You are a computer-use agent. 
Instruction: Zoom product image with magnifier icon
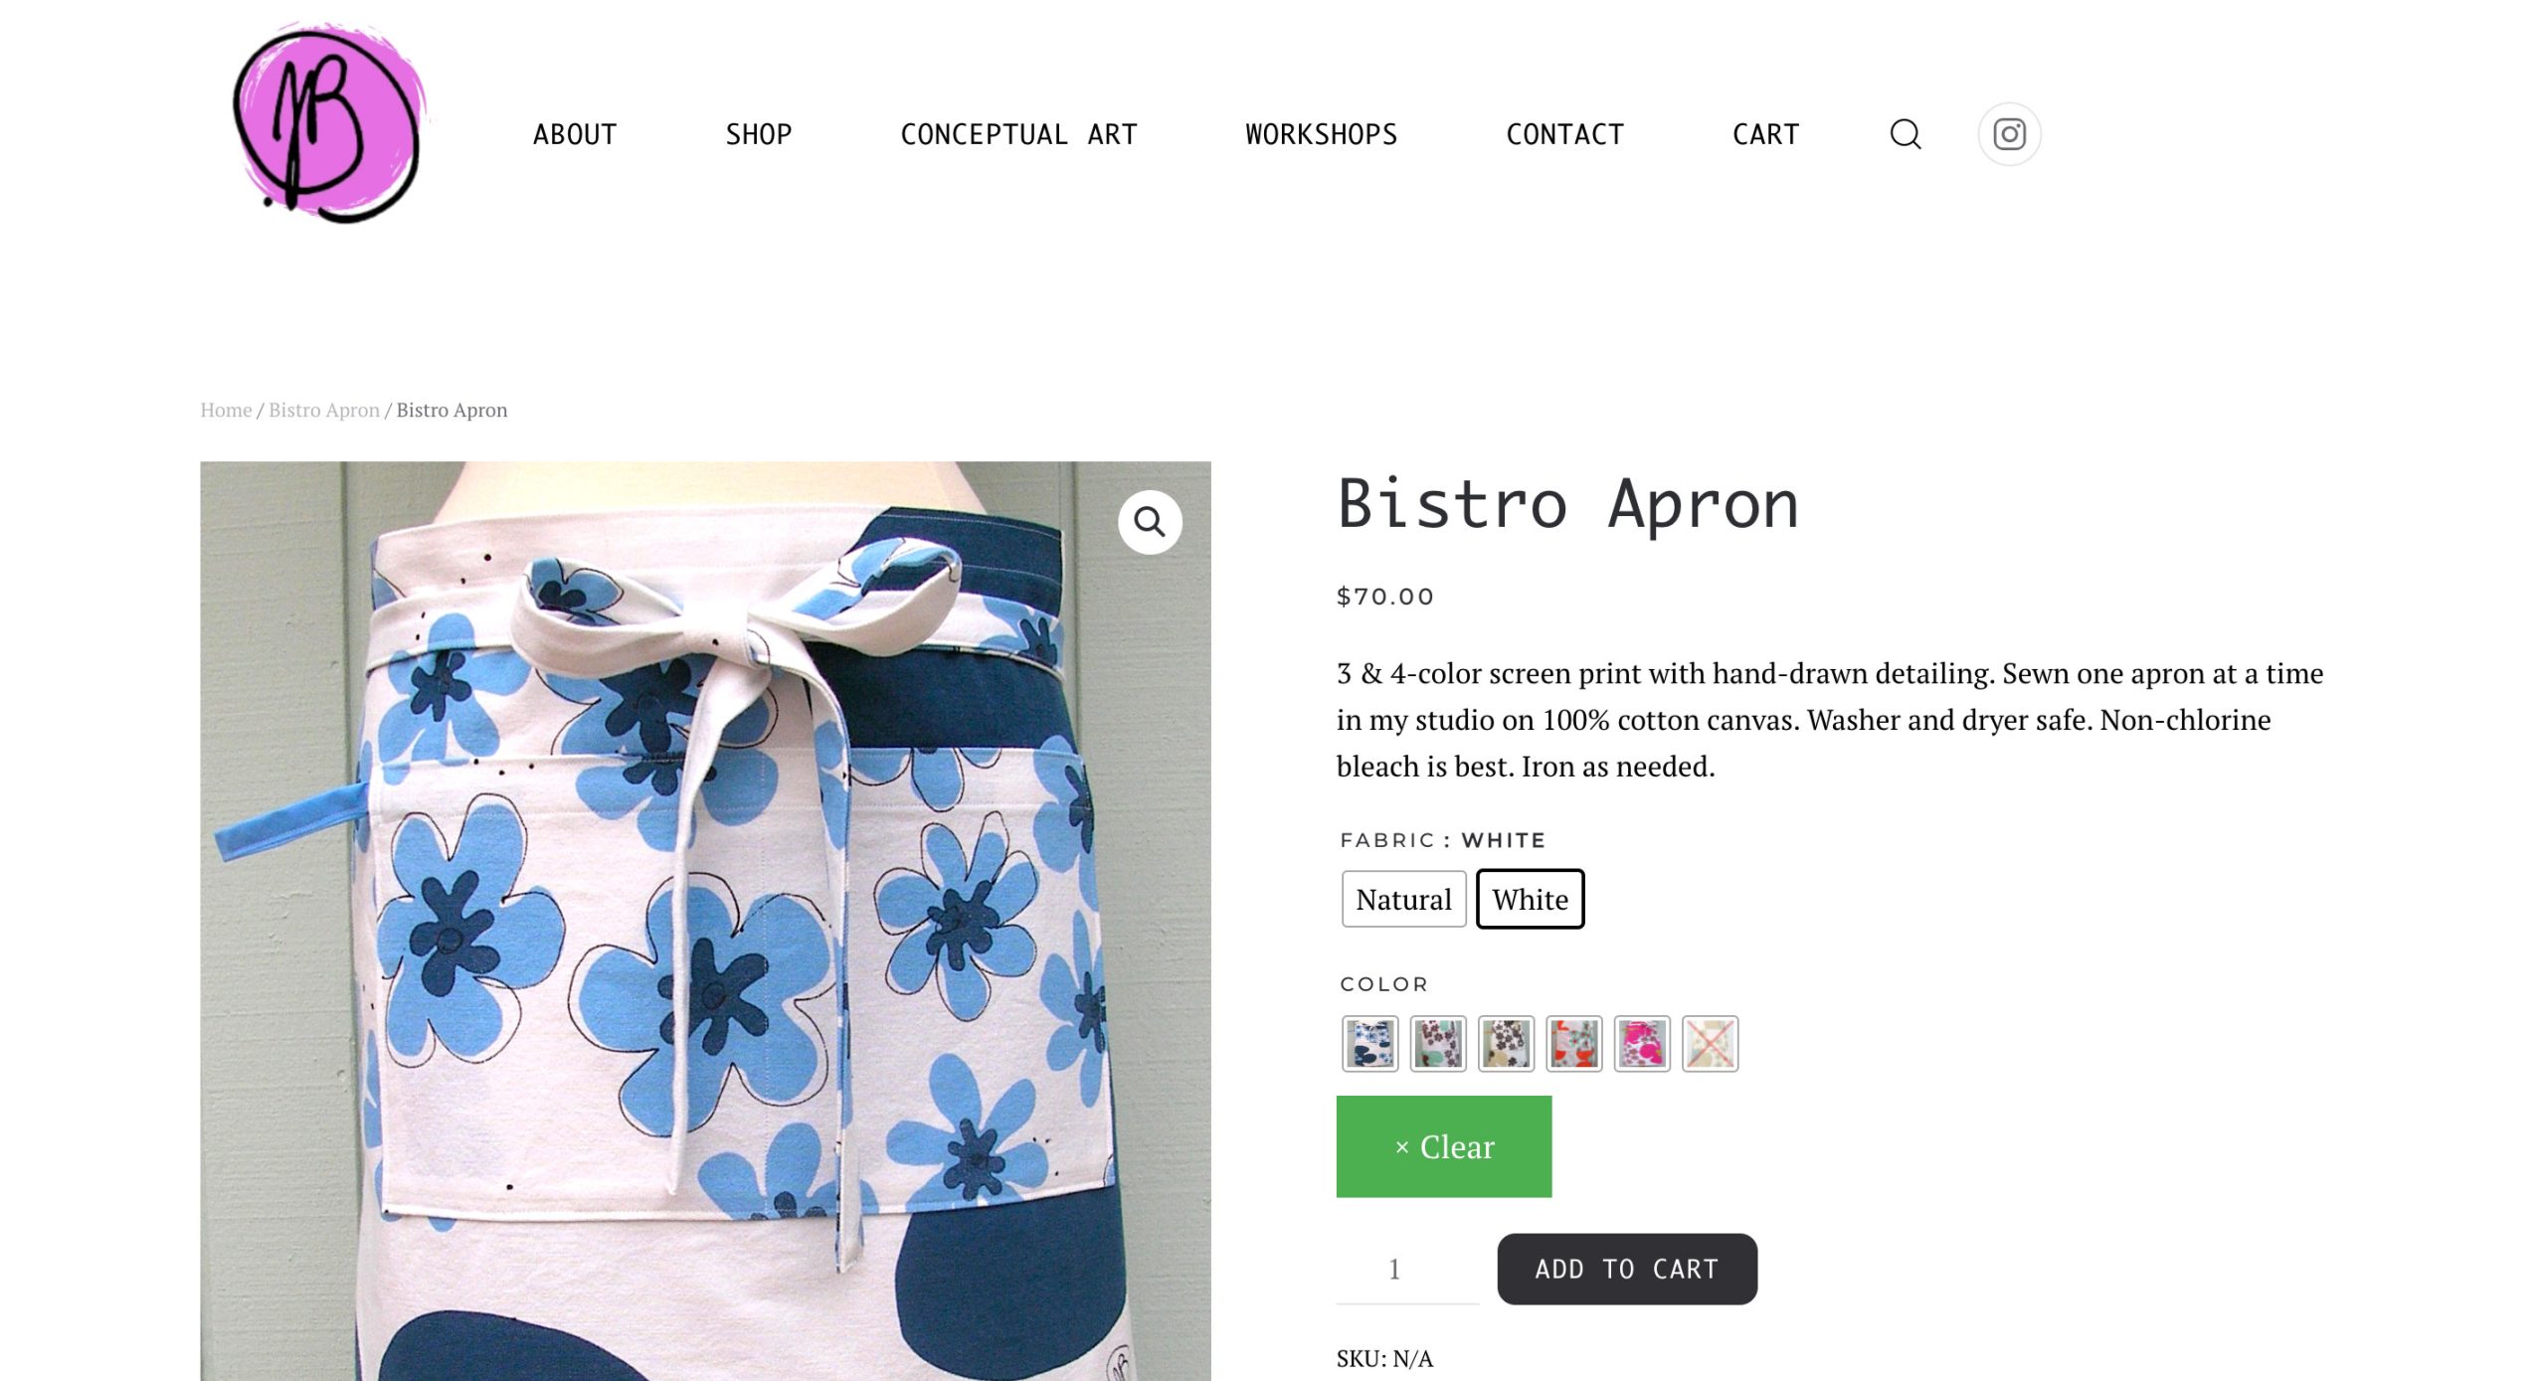point(1150,522)
